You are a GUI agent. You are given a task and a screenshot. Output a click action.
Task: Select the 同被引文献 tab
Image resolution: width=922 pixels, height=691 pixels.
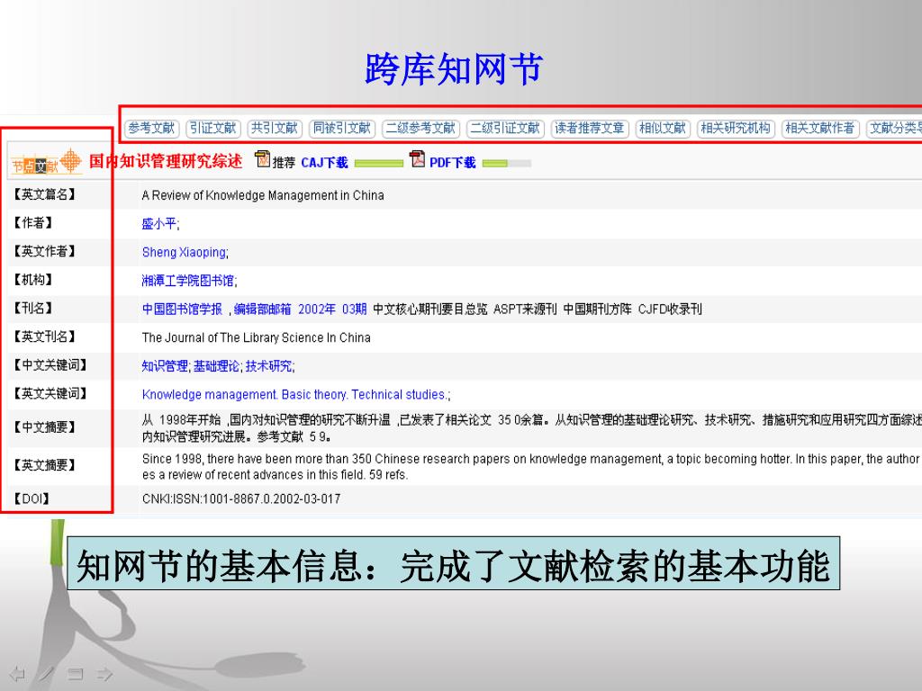(x=342, y=128)
